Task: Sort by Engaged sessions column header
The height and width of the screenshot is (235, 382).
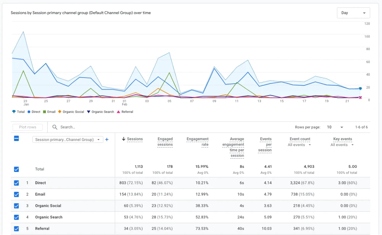Action: 165,142
